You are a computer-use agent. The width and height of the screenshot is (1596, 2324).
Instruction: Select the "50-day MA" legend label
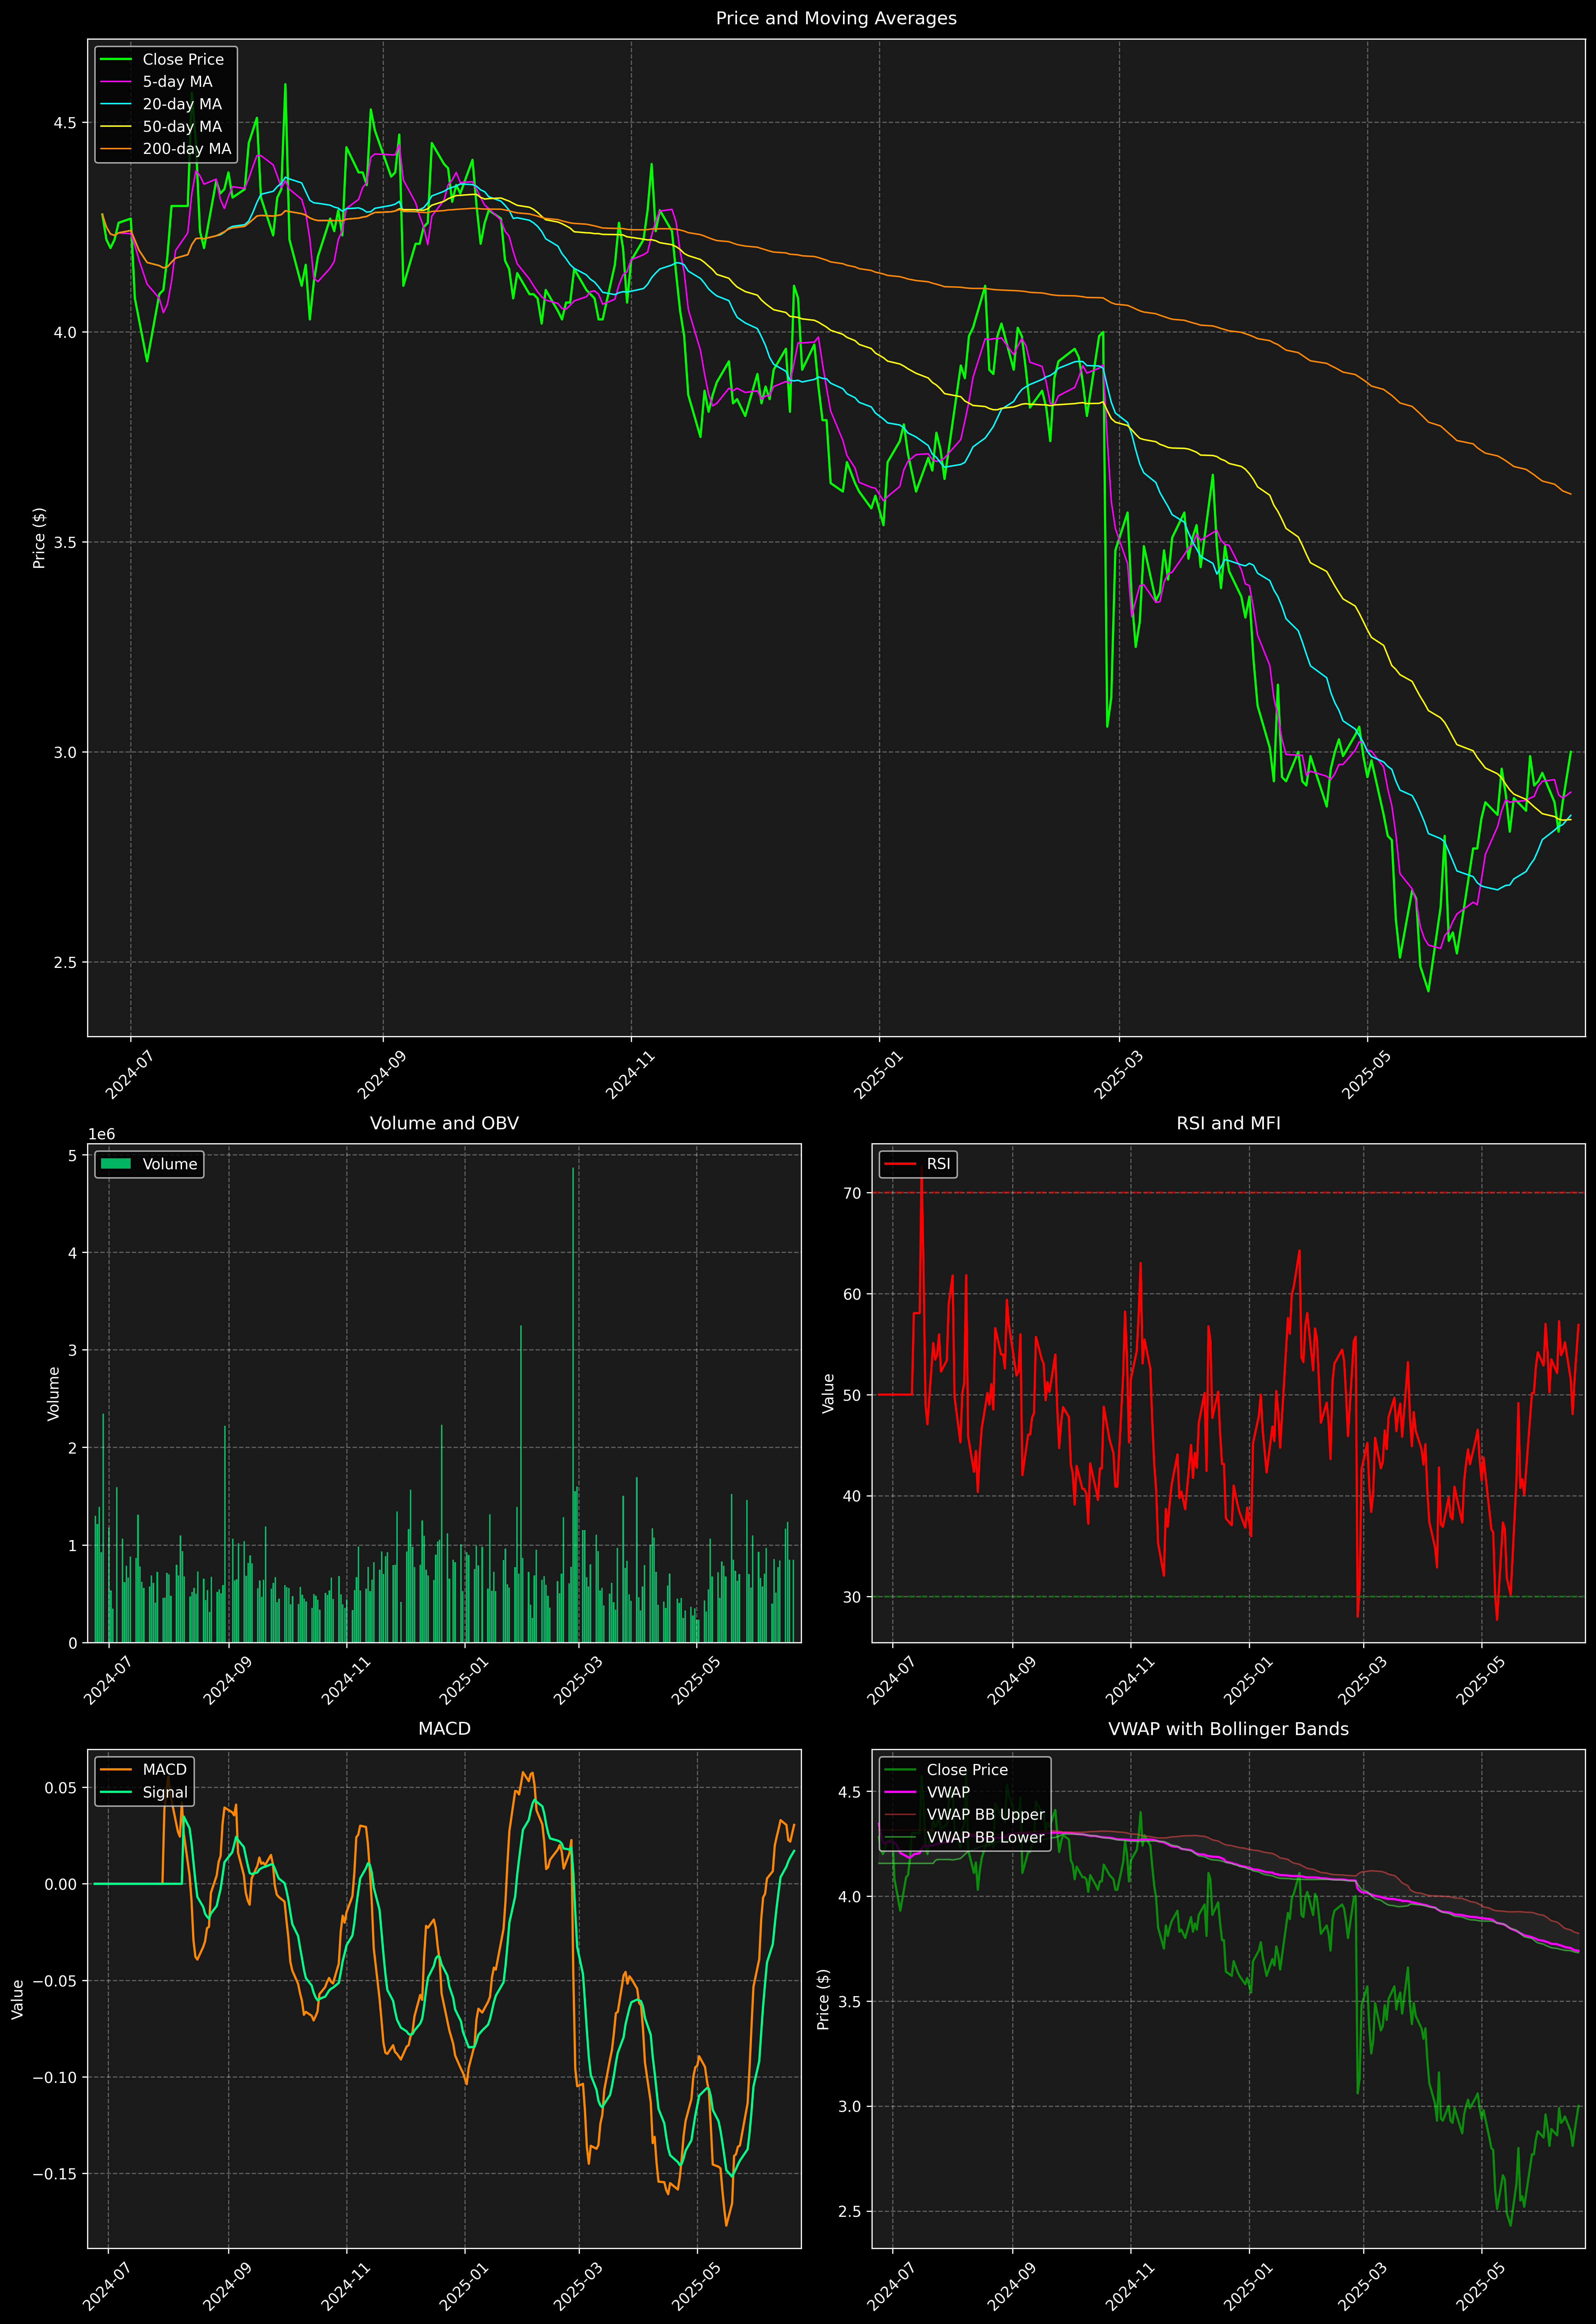[182, 127]
